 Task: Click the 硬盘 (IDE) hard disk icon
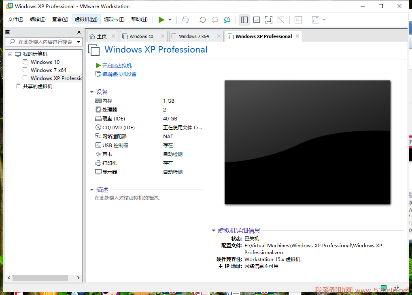[x=98, y=119]
